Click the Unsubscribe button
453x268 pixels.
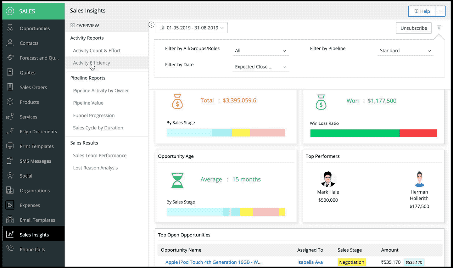413,28
